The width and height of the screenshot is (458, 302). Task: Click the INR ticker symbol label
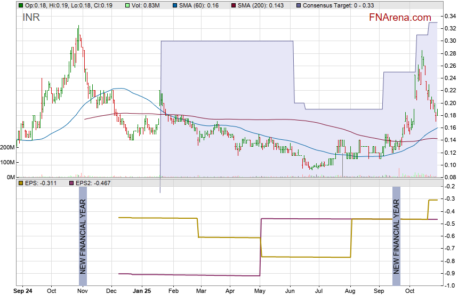pos(31,18)
